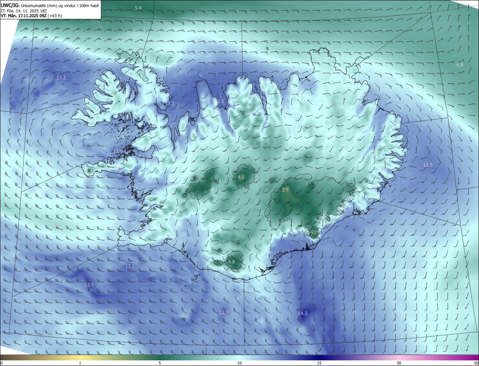Image resolution: width=479 pixels, height=366 pixels.
Task: Select the initial time line 'IT: Fös. 14. 11. 2025 18Z'
Action: click(24, 10)
